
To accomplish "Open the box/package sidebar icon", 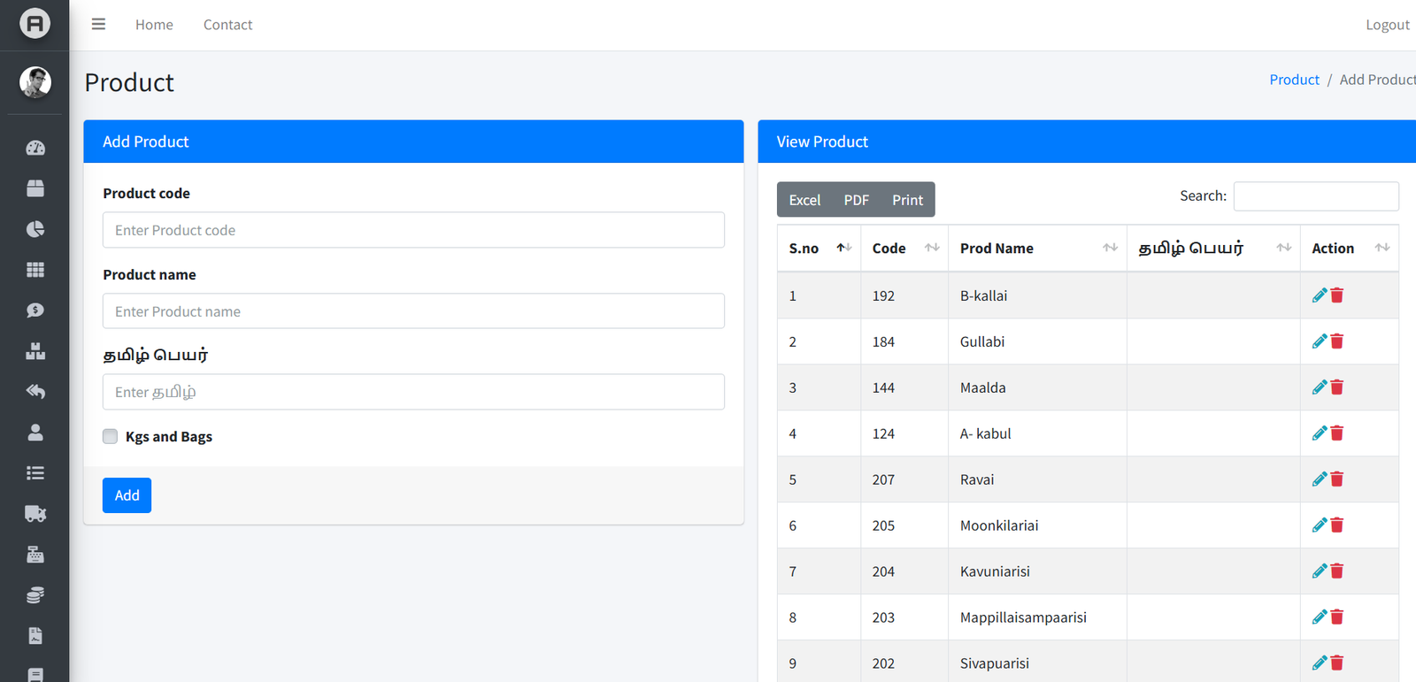I will pyautogui.click(x=35, y=188).
